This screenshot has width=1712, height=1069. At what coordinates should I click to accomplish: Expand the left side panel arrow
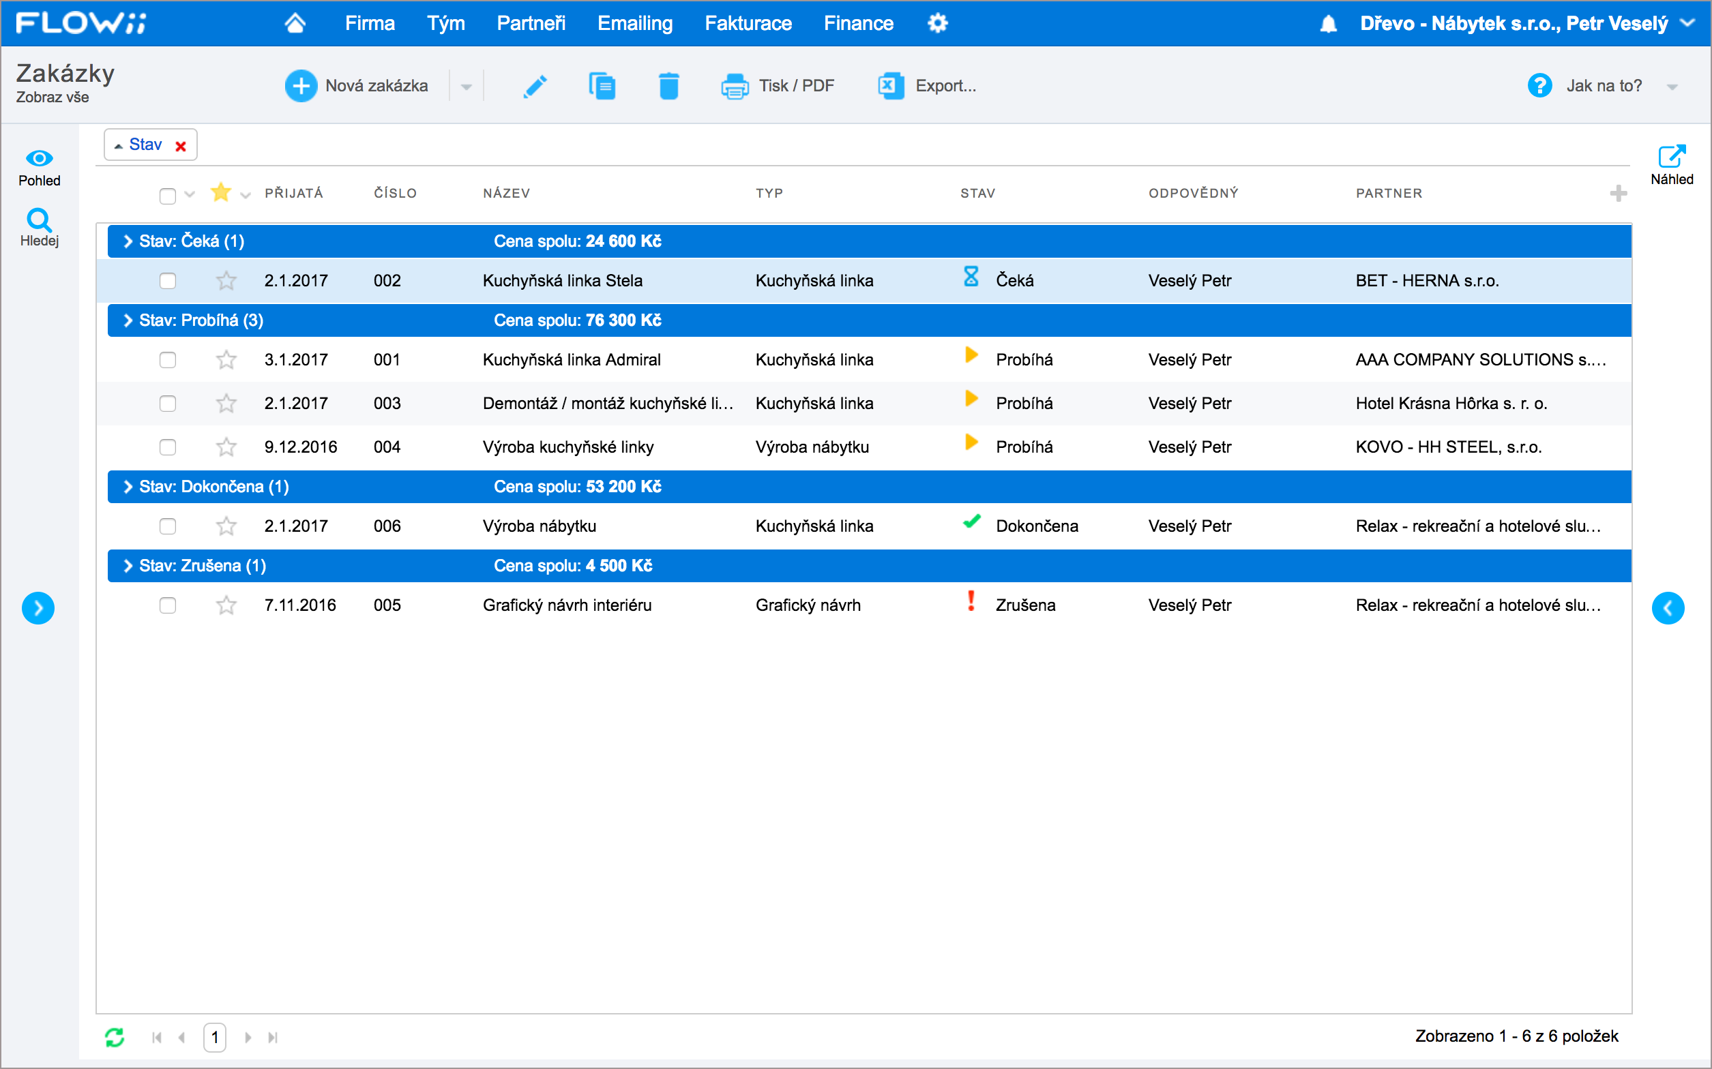pyautogui.click(x=38, y=608)
